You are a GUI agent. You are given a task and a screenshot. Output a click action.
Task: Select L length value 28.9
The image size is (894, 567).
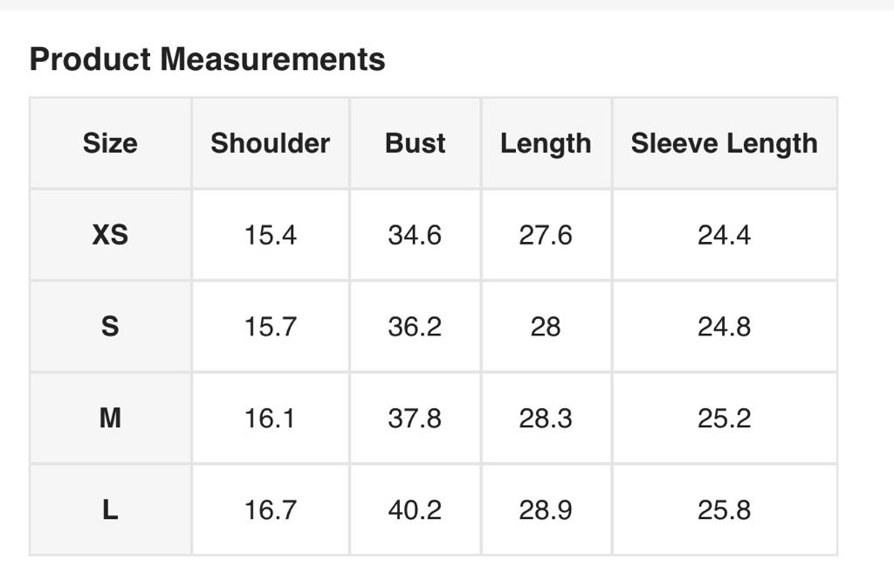pos(546,510)
